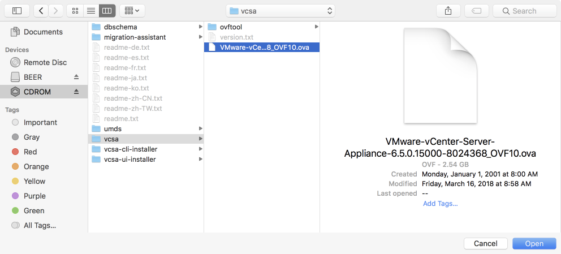Go back with the left arrow button

click(x=41, y=11)
